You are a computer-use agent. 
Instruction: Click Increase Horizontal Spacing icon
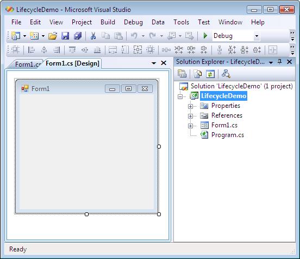click(x=179, y=50)
